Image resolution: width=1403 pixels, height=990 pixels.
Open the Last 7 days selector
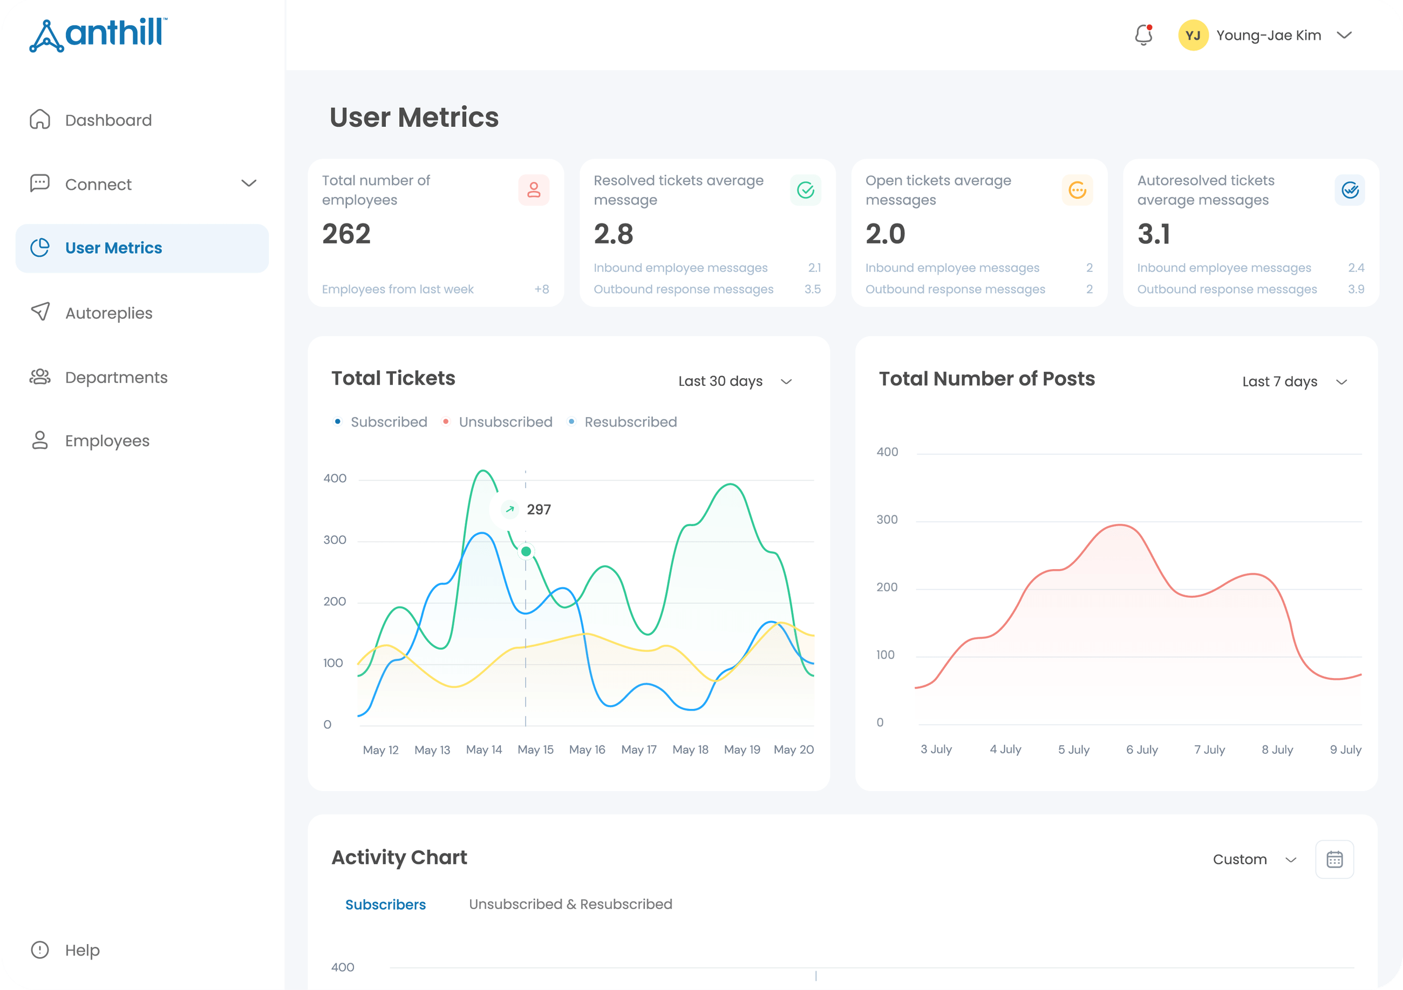(1293, 381)
